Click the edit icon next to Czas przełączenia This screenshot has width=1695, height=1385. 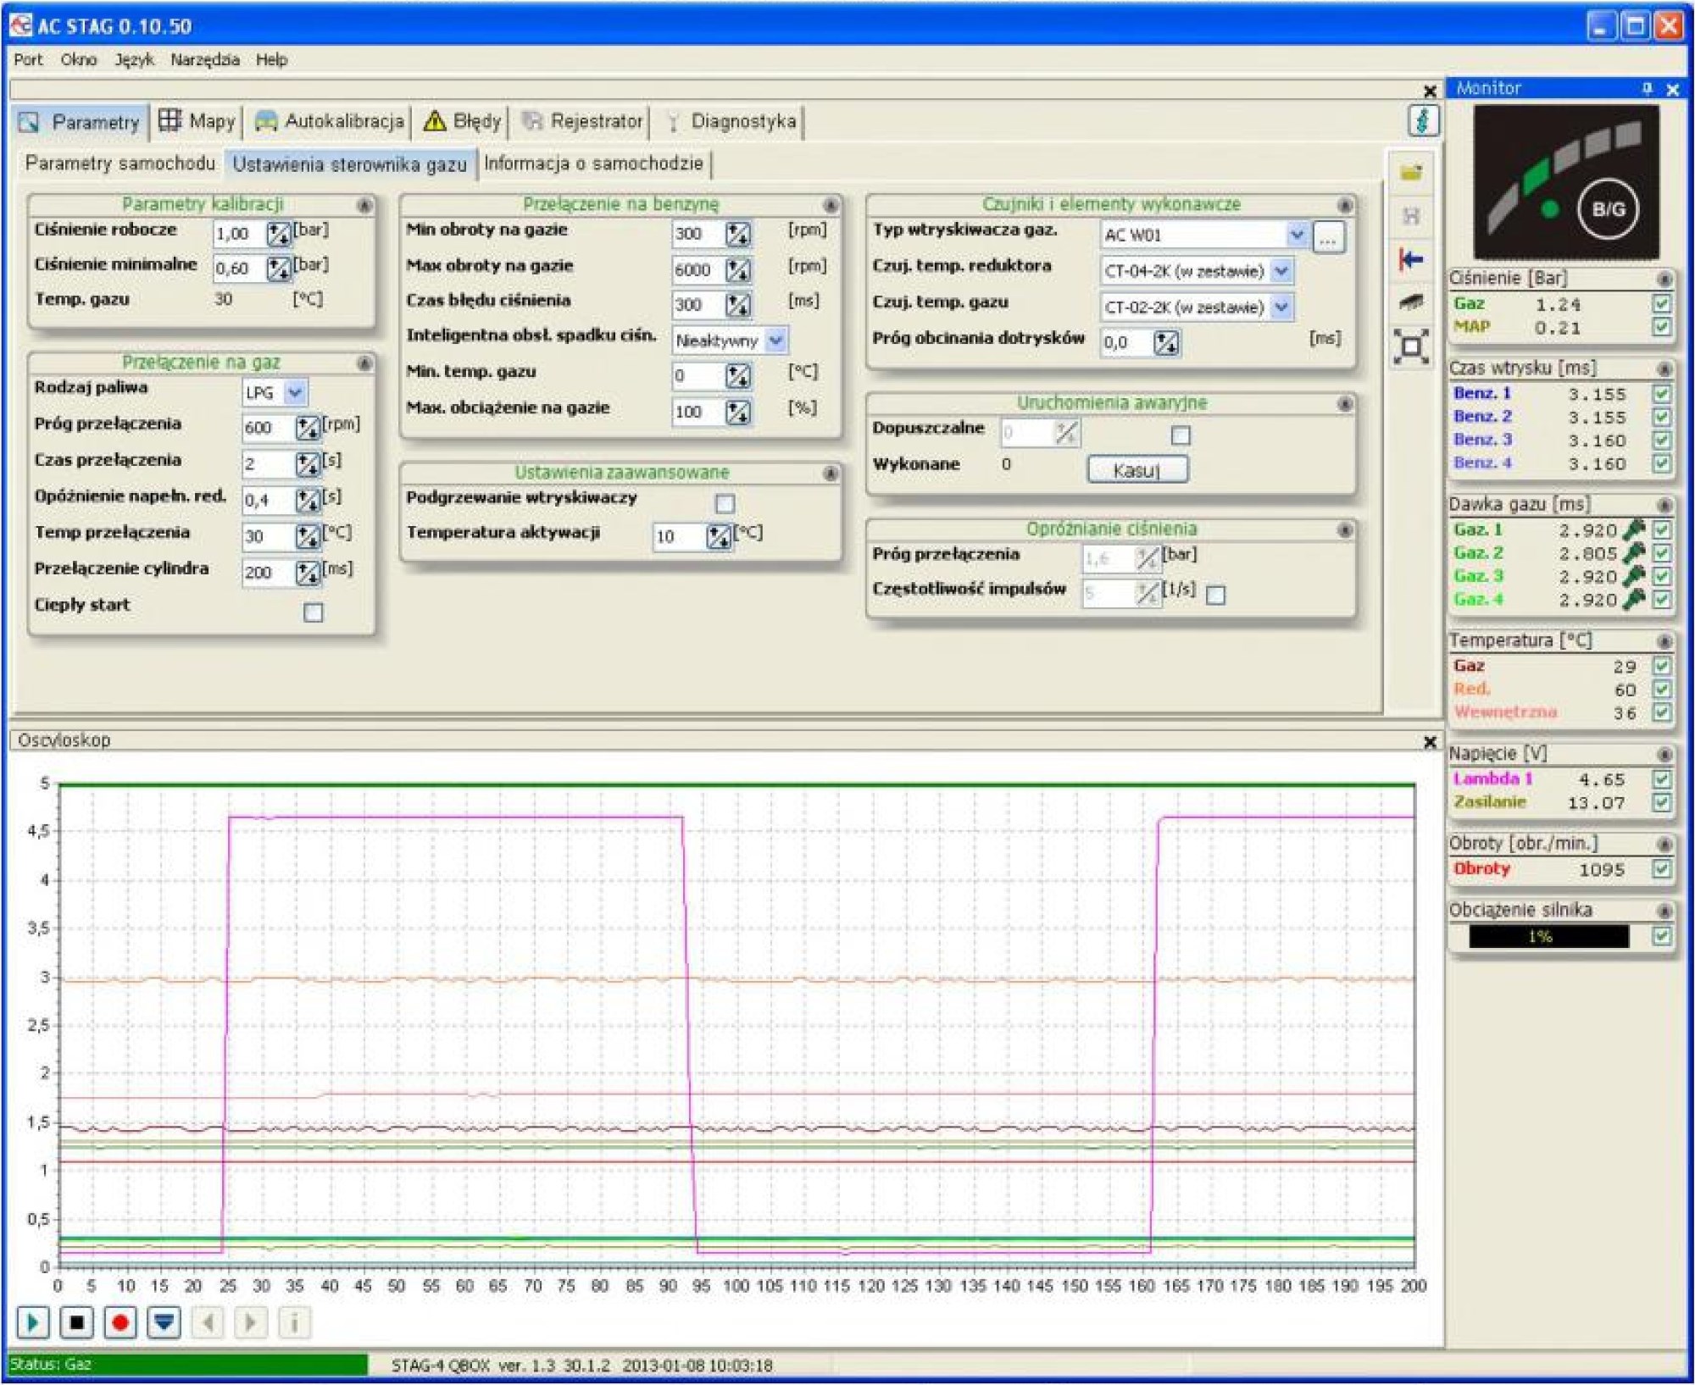(308, 464)
